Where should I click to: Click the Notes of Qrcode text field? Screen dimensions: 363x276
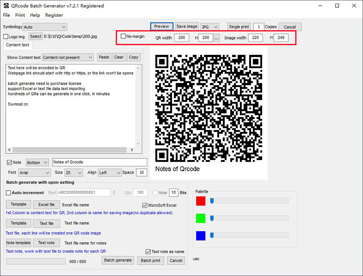tap(100, 162)
